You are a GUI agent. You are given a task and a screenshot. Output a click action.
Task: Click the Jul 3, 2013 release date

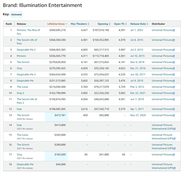coord(137,50)
